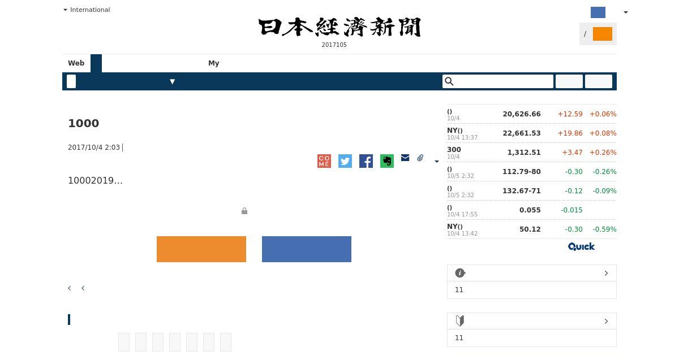Expand more sharing options arrow

pyautogui.click(x=436, y=162)
